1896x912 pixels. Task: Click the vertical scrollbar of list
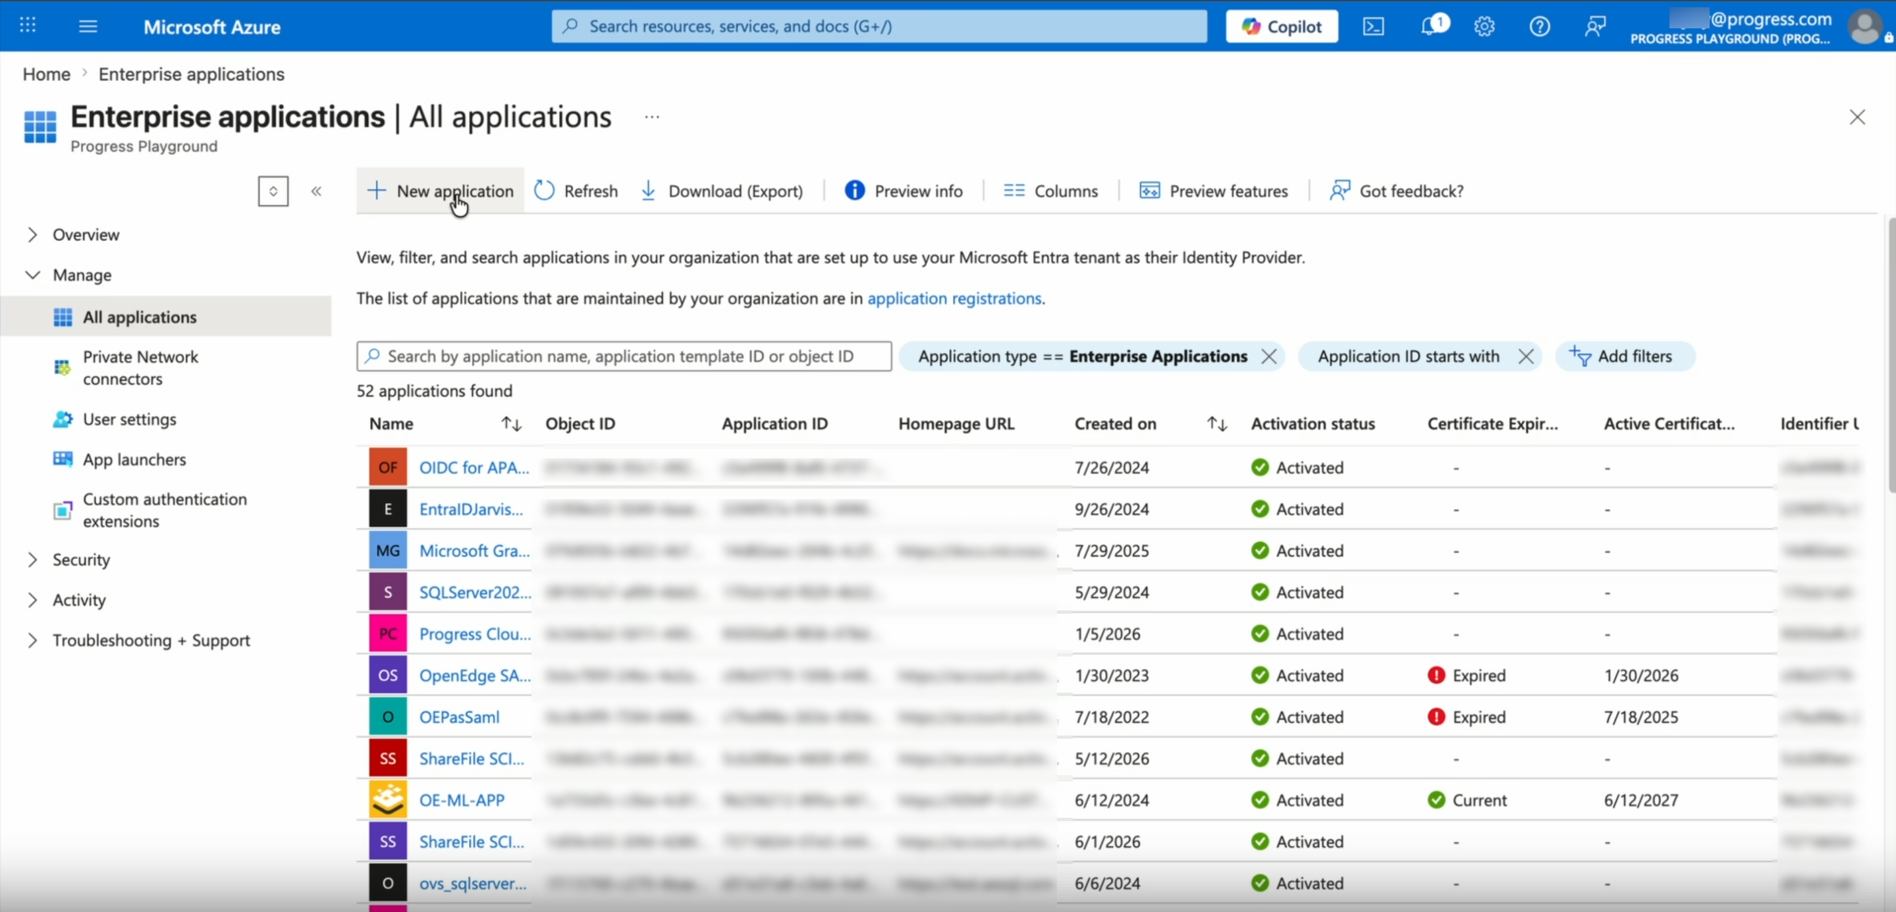coord(1891,355)
